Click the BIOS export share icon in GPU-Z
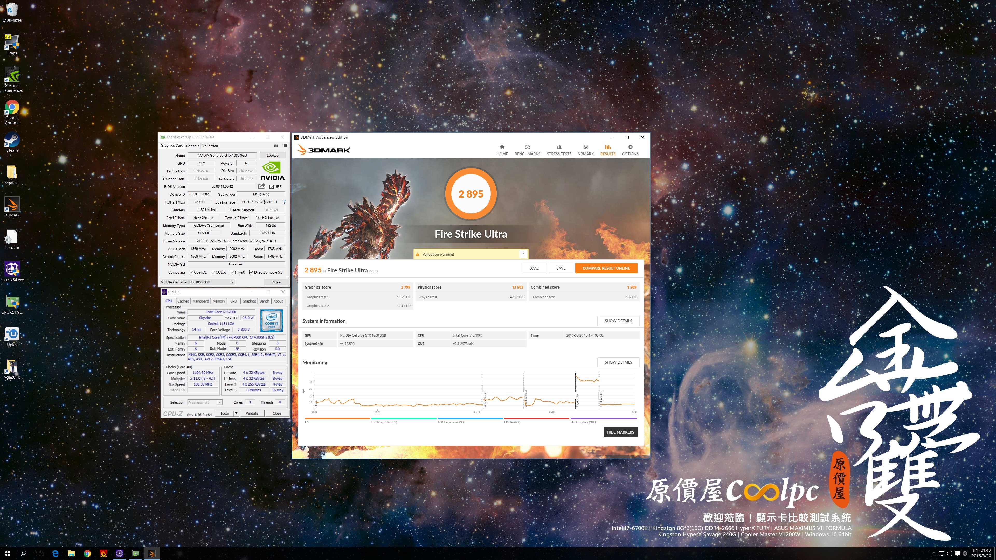Screen dimensions: 996x560 (x=262, y=186)
